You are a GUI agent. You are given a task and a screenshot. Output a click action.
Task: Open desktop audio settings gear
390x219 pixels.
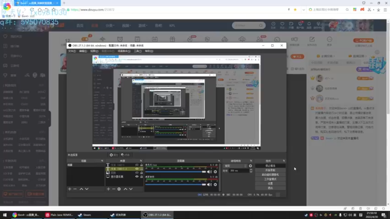215,184
